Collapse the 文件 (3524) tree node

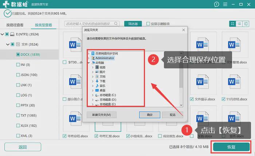tap(8, 44)
